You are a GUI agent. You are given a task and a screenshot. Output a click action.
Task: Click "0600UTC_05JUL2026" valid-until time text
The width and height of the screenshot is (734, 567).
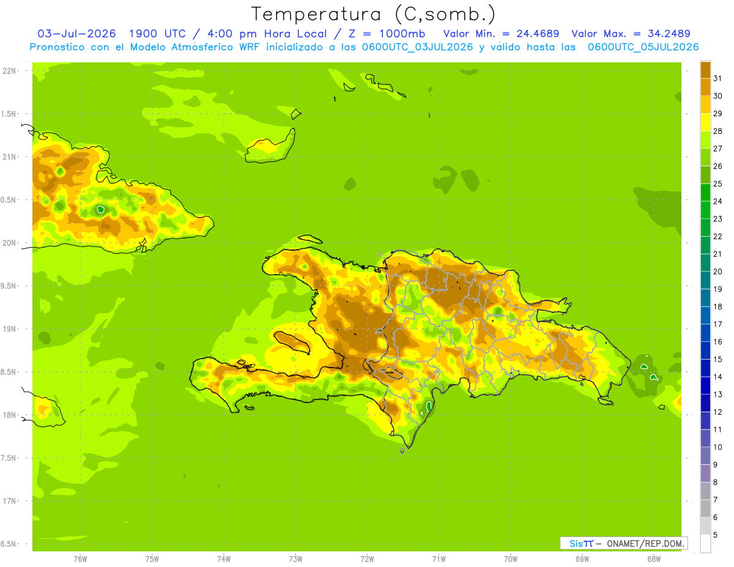pos(643,47)
